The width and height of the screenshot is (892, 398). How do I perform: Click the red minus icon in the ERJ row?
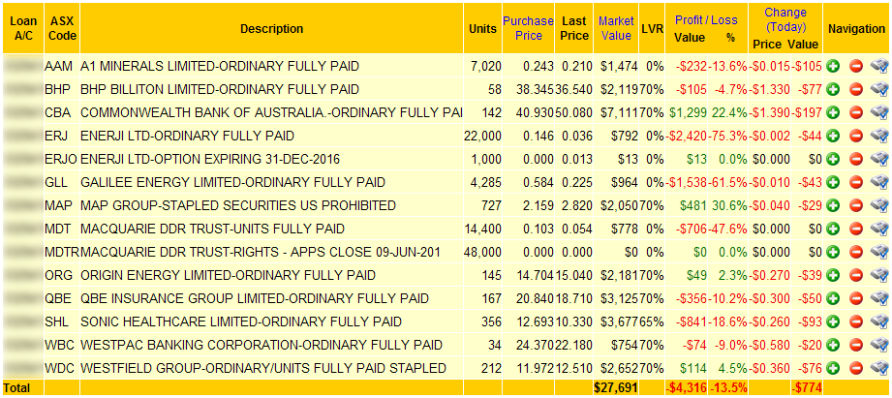tap(856, 136)
